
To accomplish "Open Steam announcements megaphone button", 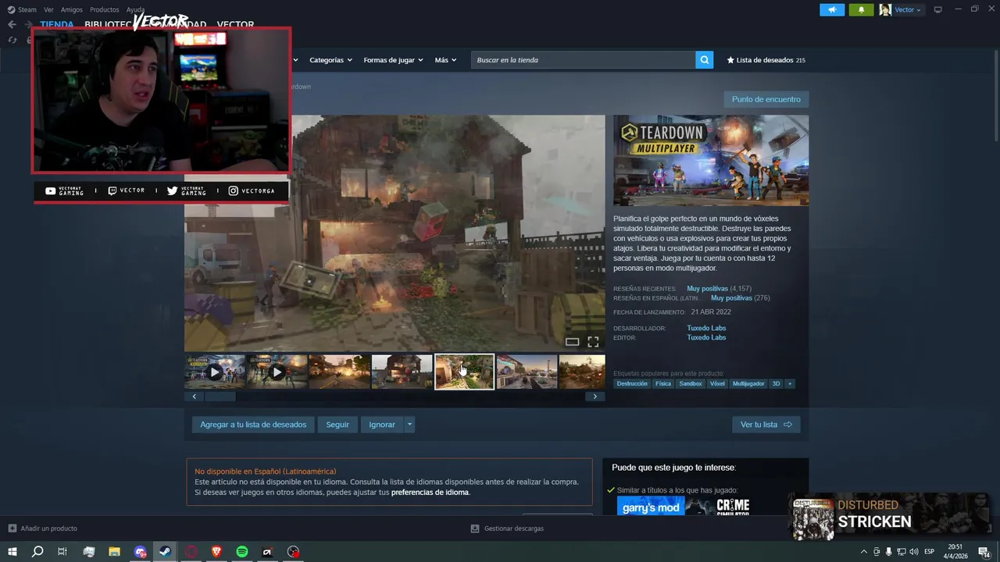I will coord(832,9).
